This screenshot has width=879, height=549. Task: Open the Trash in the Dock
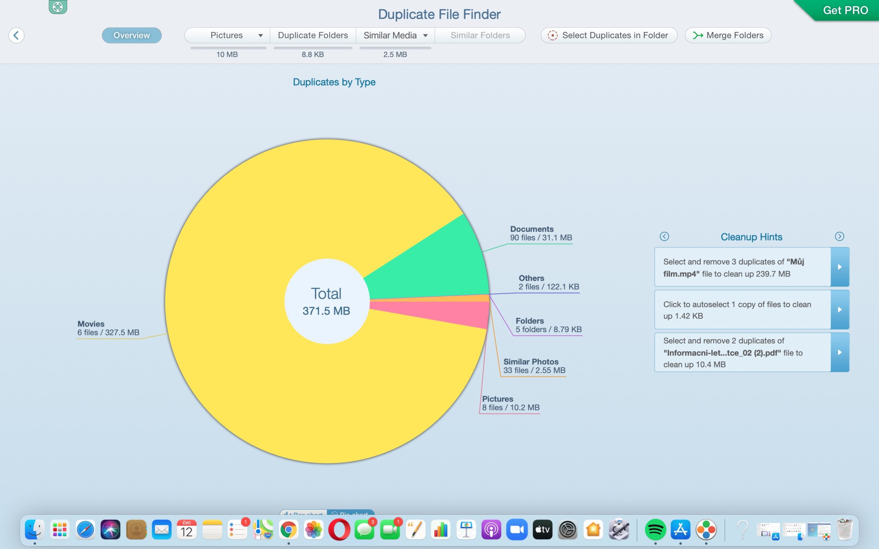click(x=845, y=529)
